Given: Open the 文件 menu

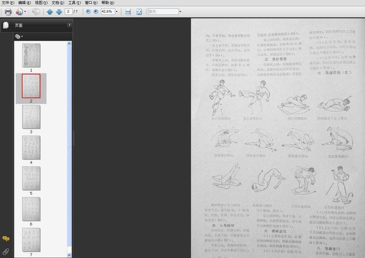Looking at the screenshot, I should pos(8,2).
